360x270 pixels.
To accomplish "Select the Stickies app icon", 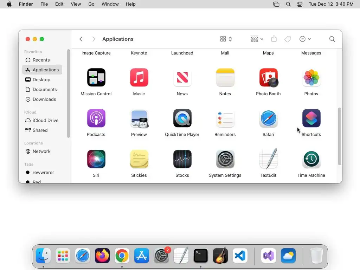I will [x=139, y=159].
